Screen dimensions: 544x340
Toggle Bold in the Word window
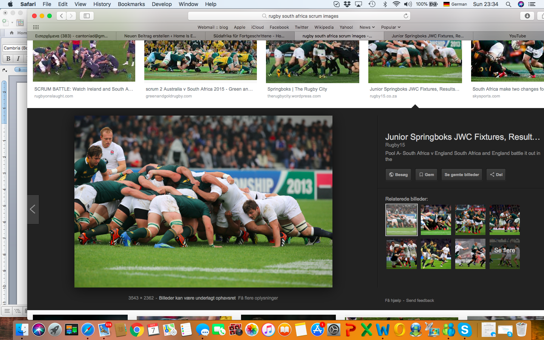(8, 59)
